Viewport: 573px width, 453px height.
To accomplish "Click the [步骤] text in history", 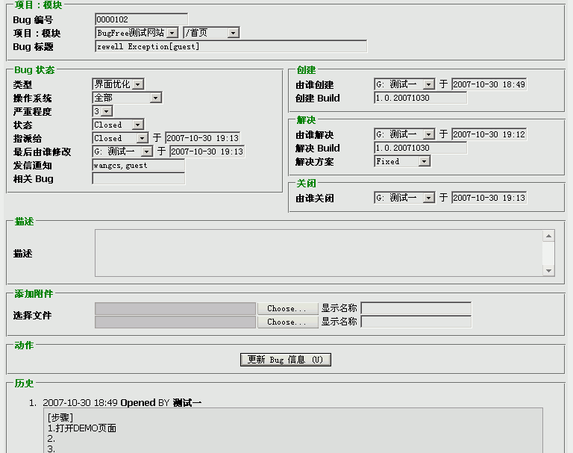I will point(60,417).
